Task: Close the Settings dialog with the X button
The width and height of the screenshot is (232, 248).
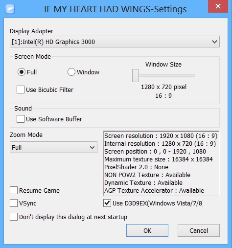Action: coord(218,6)
